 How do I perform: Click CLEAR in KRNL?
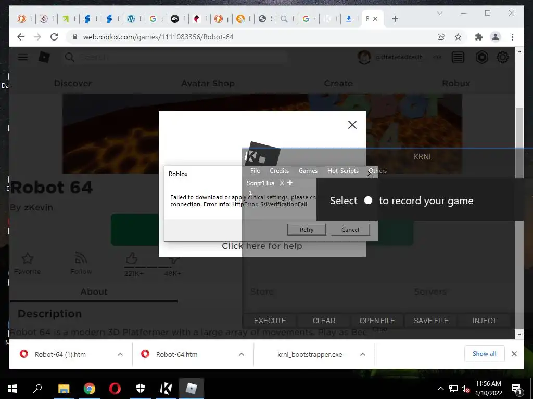[324, 321]
